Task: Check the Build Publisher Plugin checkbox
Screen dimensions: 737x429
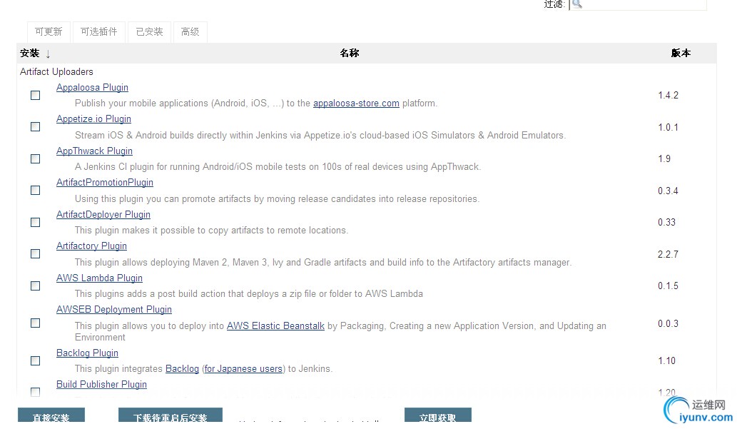Action: tap(35, 392)
